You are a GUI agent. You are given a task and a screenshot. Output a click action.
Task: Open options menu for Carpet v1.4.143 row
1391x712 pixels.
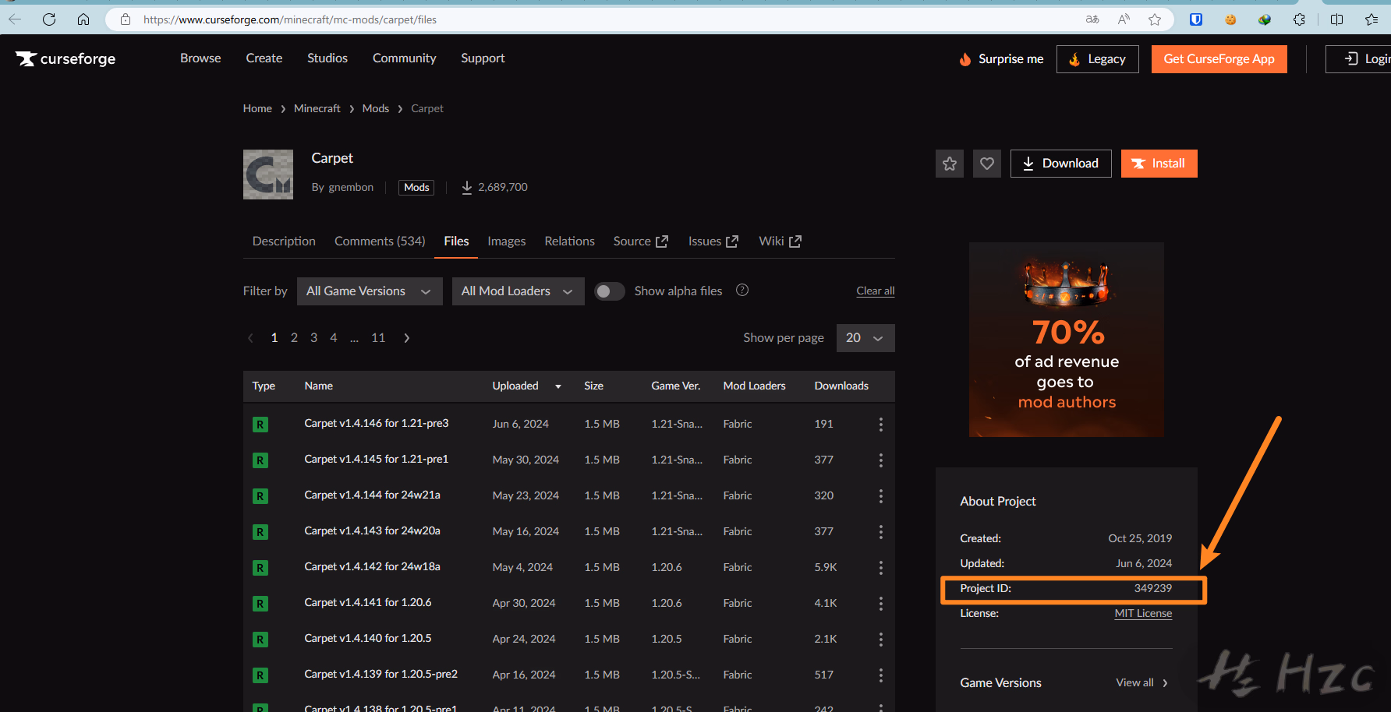[x=881, y=531]
